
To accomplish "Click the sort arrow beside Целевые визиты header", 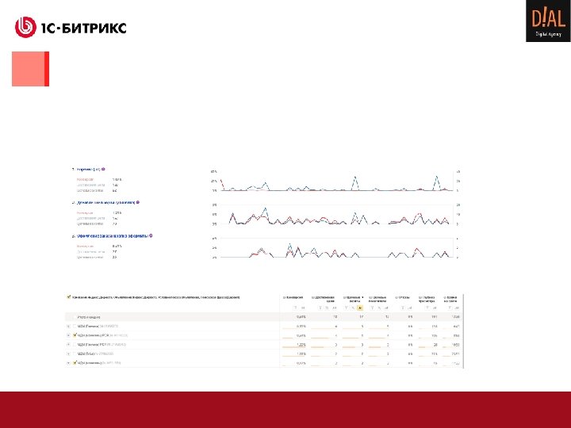I will click(362, 297).
